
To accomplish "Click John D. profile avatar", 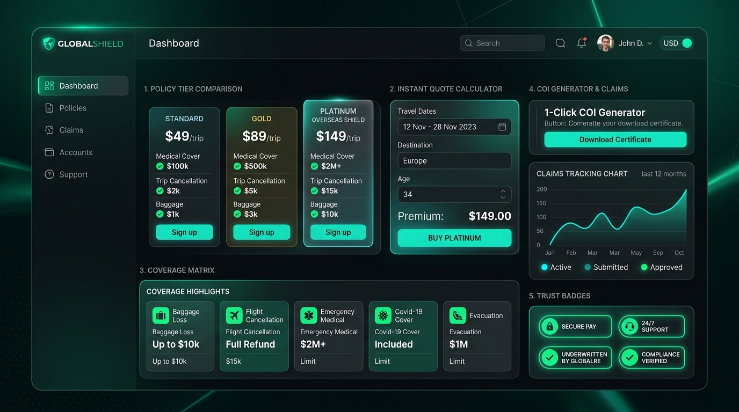I will [605, 43].
